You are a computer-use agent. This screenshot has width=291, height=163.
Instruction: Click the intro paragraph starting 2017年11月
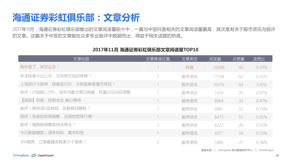pos(144,32)
